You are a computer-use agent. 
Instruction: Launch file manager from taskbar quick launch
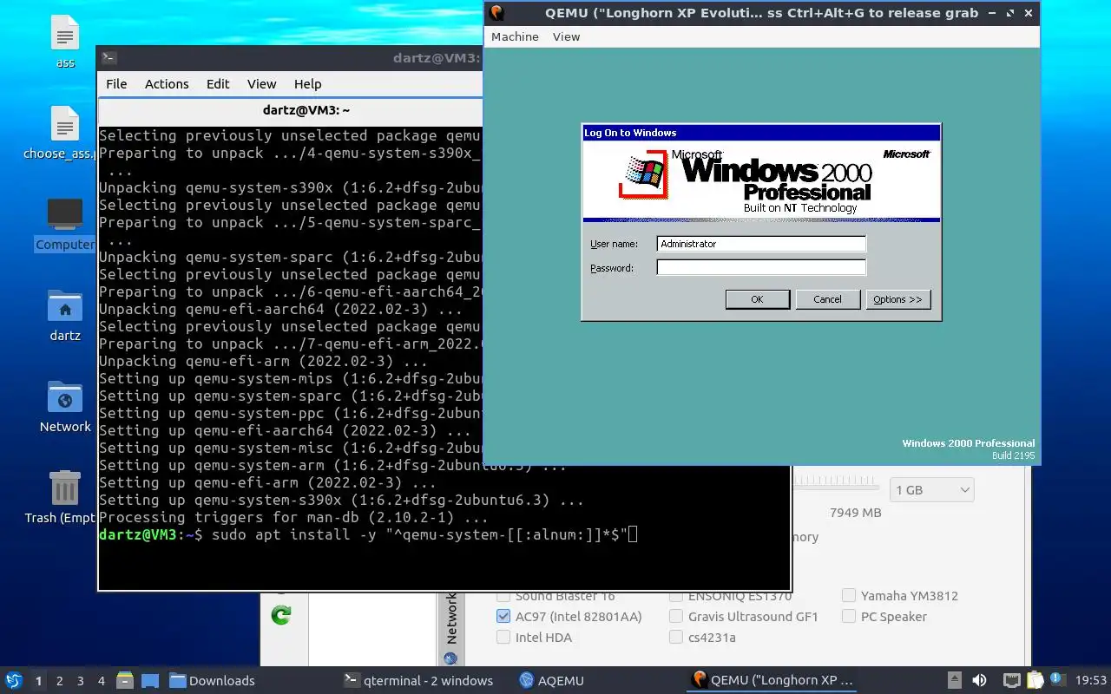tap(124, 680)
